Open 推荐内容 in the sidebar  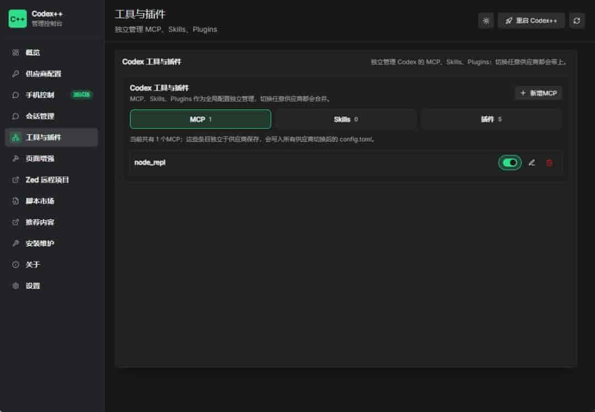[51, 222]
